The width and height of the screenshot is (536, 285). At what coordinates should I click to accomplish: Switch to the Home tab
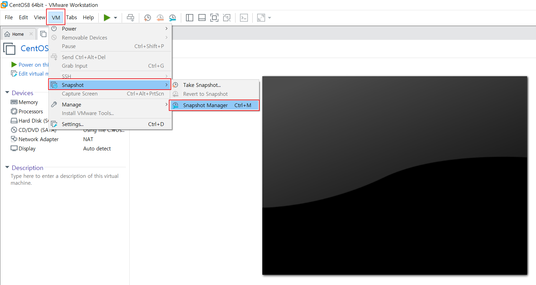coord(18,34)
